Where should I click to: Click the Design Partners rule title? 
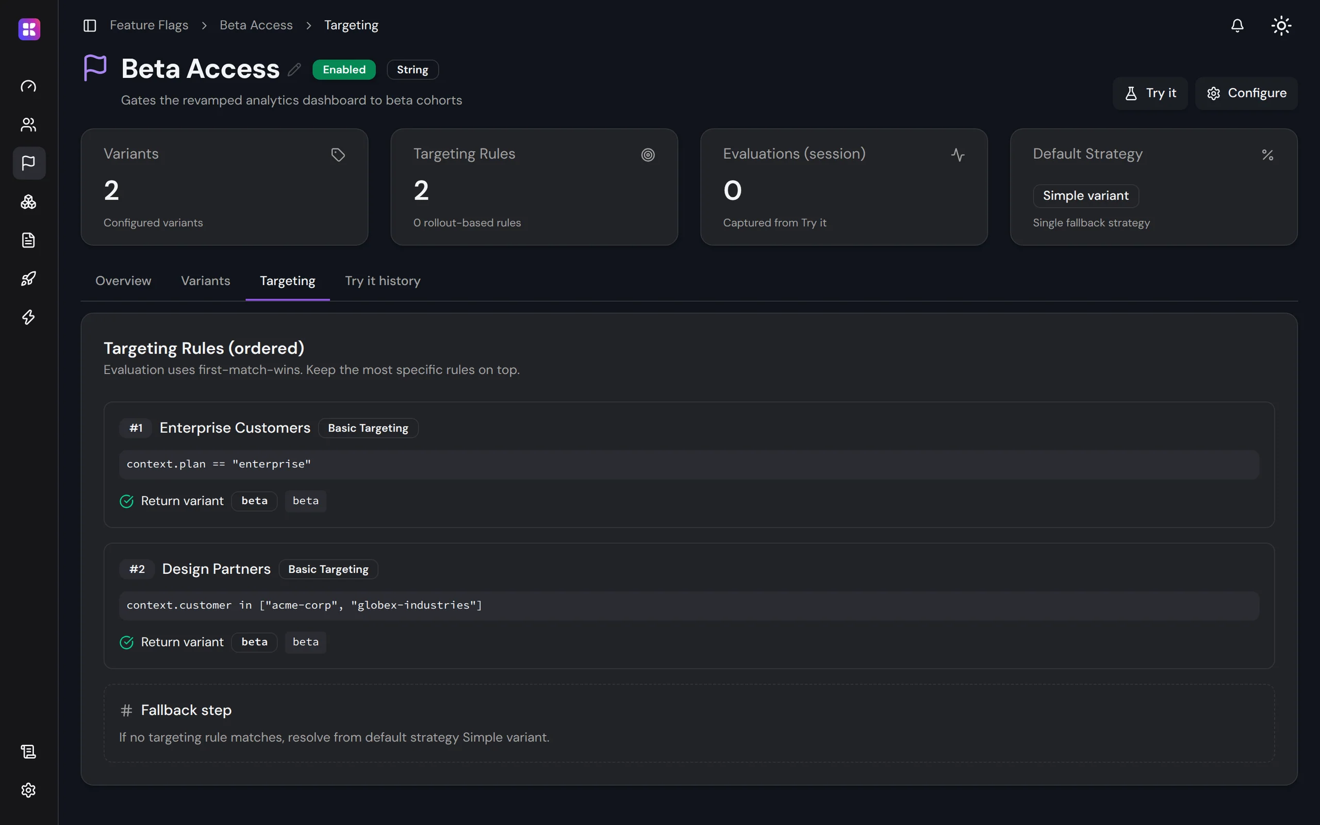pos(216,569)
